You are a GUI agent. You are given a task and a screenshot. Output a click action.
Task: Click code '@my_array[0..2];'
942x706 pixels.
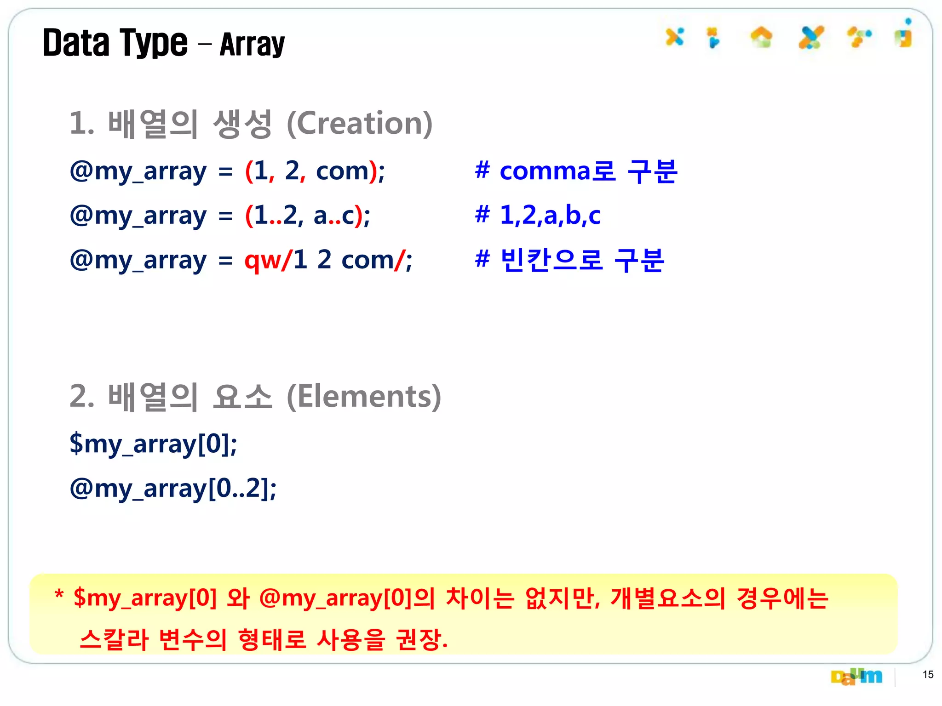click(x=173, y=489)
